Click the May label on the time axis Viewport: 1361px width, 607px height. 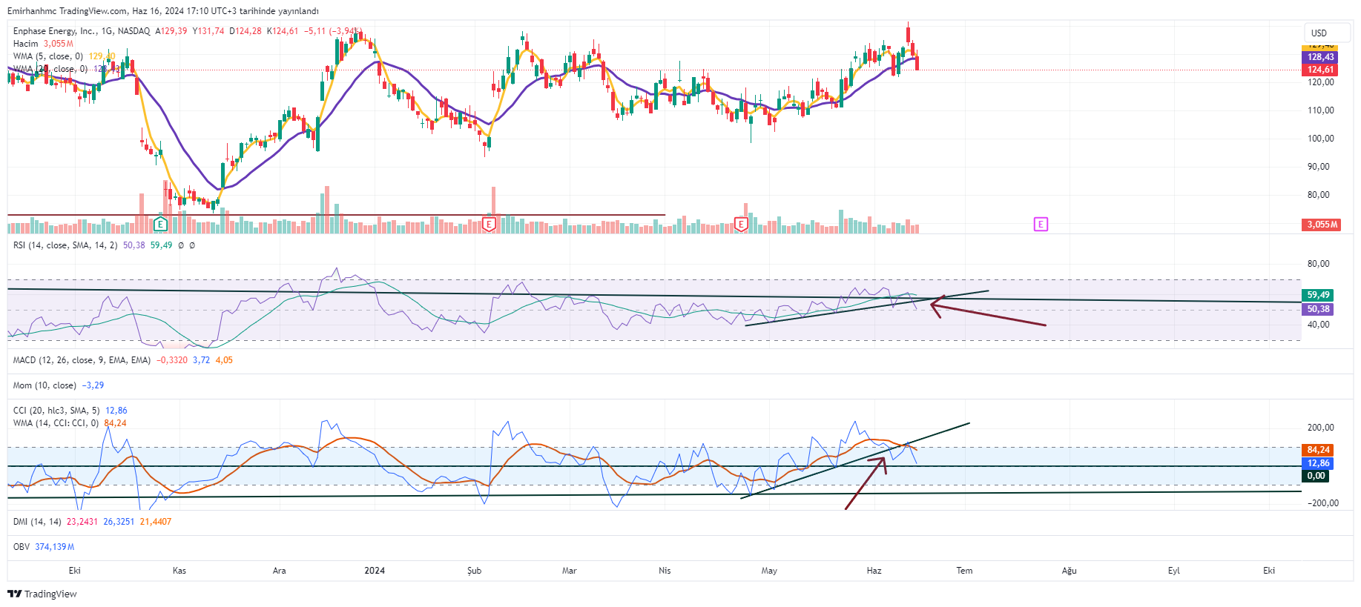pos(769,571)
